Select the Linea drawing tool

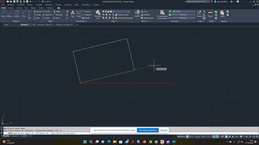tap(3, 13)
